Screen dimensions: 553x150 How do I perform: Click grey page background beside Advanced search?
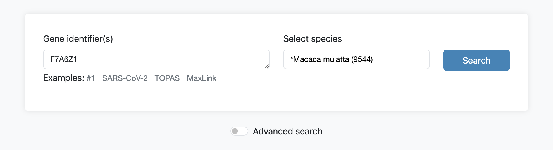coord(419,131)
